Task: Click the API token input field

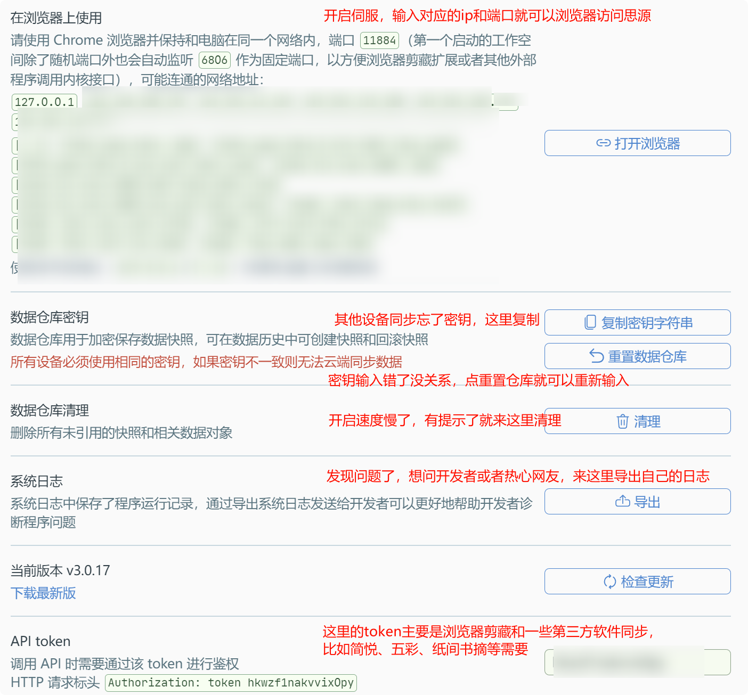Action: (637, 663)
